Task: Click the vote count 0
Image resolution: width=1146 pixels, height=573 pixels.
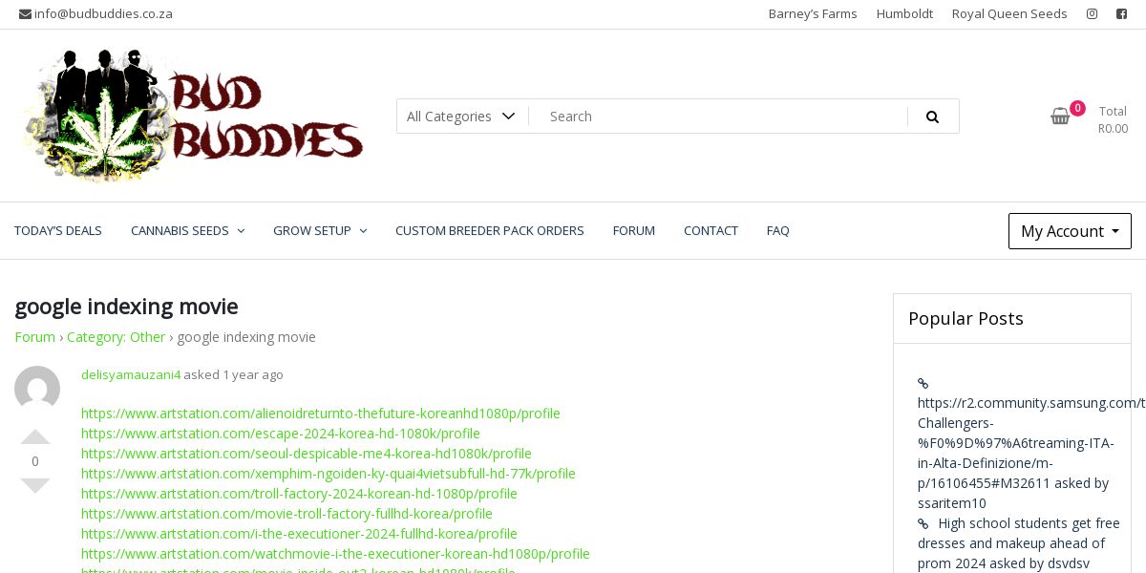Action: coord(35,461)
